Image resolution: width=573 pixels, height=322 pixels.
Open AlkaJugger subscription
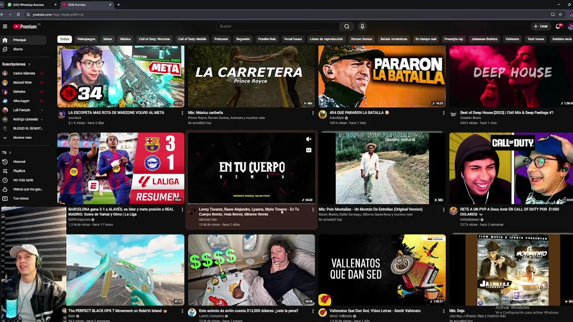pyautogui.click(x=23, y=101)
